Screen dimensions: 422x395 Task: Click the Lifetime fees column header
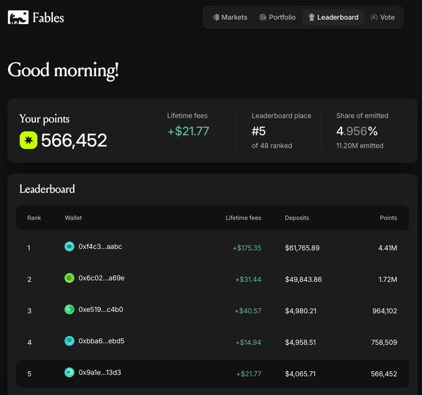243,218
